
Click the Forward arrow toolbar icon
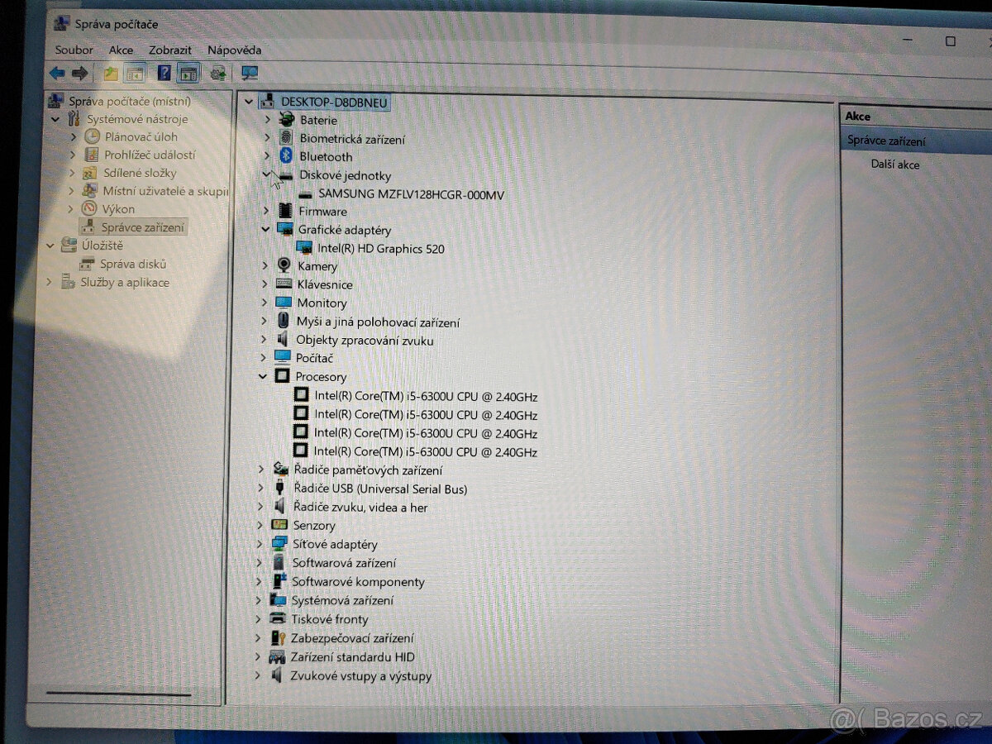(x=80, y=74)
